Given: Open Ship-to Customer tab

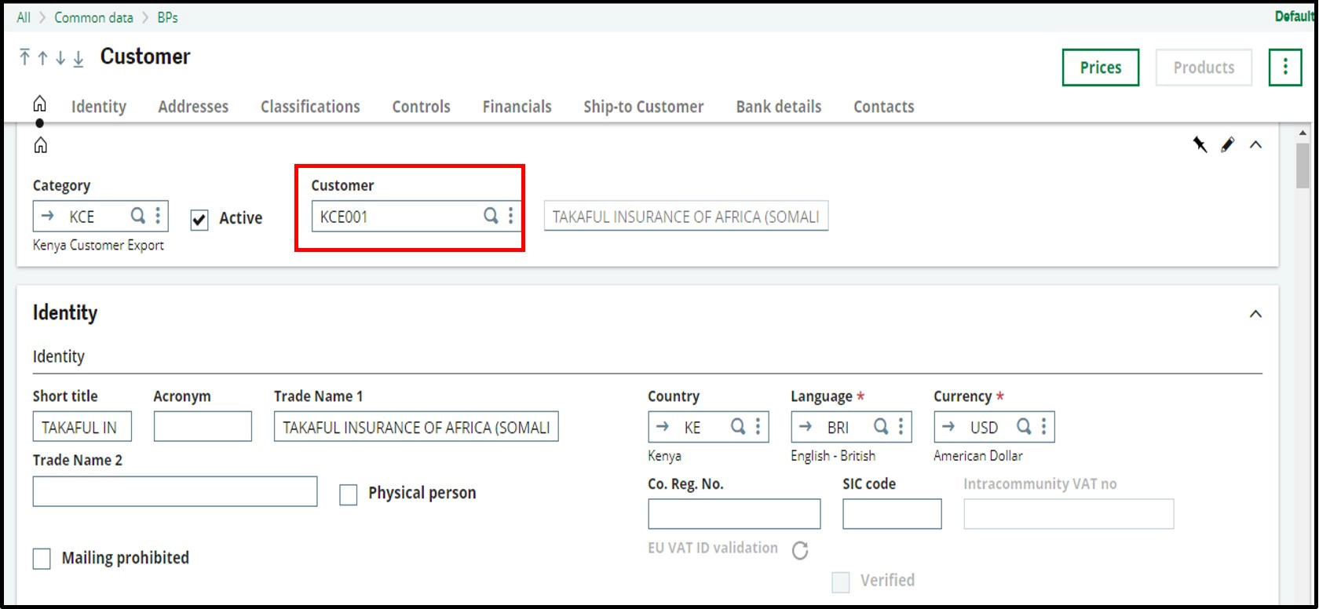Looking at the screenshot, I should [644, 107].
